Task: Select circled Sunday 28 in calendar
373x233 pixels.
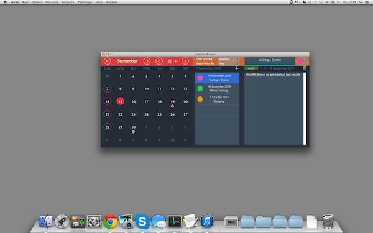Action: coord(108,127)
